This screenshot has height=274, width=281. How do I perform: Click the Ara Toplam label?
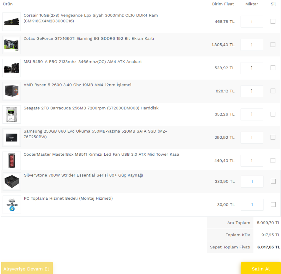coord(239,223)
